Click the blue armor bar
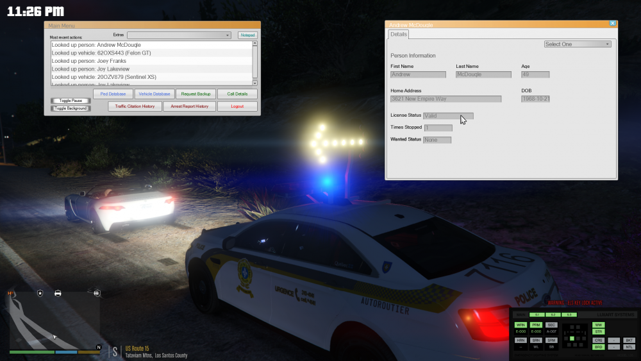 coord(66,352)
